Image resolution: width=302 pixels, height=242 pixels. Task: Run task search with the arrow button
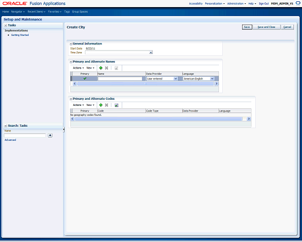click(50, 135)
